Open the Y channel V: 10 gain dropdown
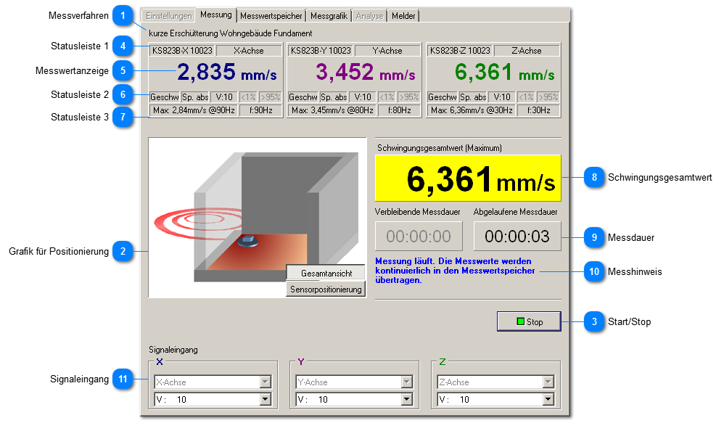724x423 pixels. click(407, 399)
